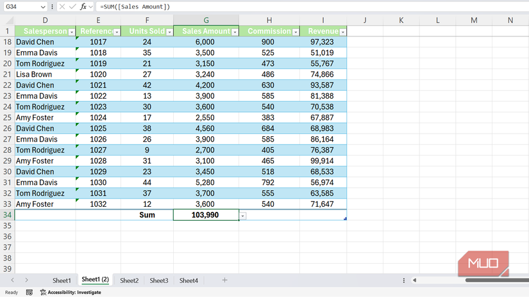Click the table resize handle at the table's bottom-right corner
Viewport: 529px width, 297px height.
pyautogui.click(x=345, y=219)
